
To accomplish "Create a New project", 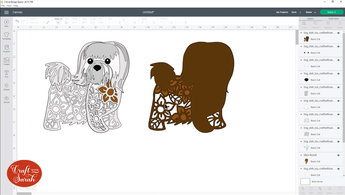I will click(x=6, y=23).
